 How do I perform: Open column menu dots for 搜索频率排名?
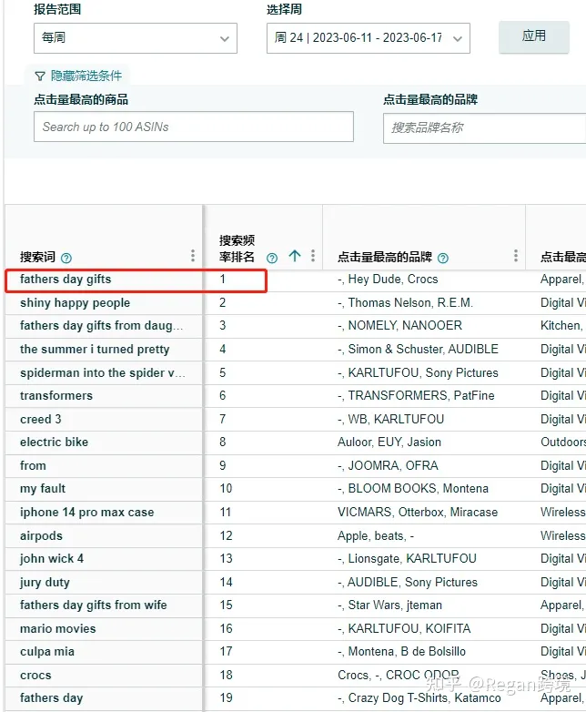(313, 256)
